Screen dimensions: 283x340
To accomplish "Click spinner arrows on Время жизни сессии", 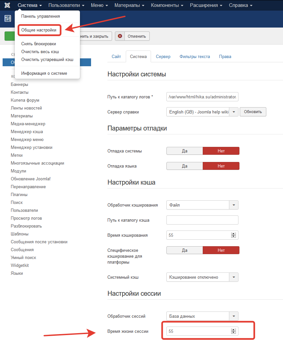I will tap(234, 331).
